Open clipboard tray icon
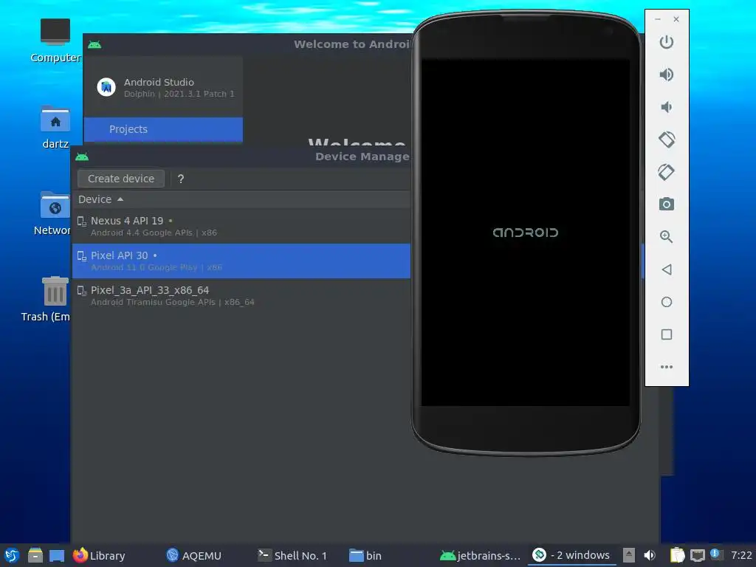The image size is (756, 567). pos(677,555)
